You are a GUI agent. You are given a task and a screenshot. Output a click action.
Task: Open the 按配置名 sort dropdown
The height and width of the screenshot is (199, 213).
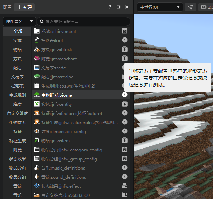19,21
